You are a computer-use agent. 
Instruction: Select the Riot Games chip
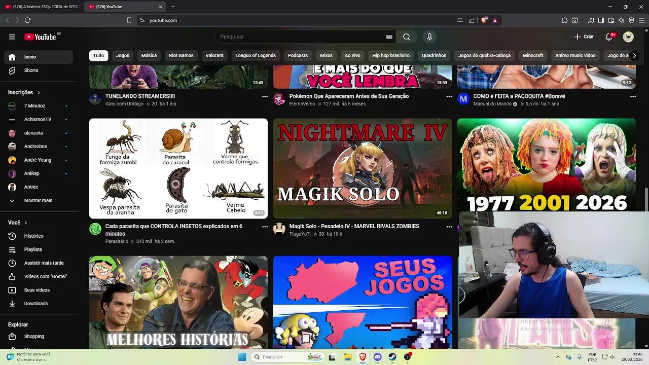(181, 55)
